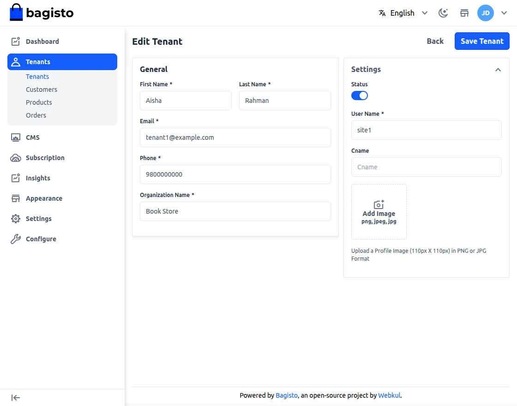517x406 pixels.
Task: Focus the Cname input field
Action: point(427,167)
